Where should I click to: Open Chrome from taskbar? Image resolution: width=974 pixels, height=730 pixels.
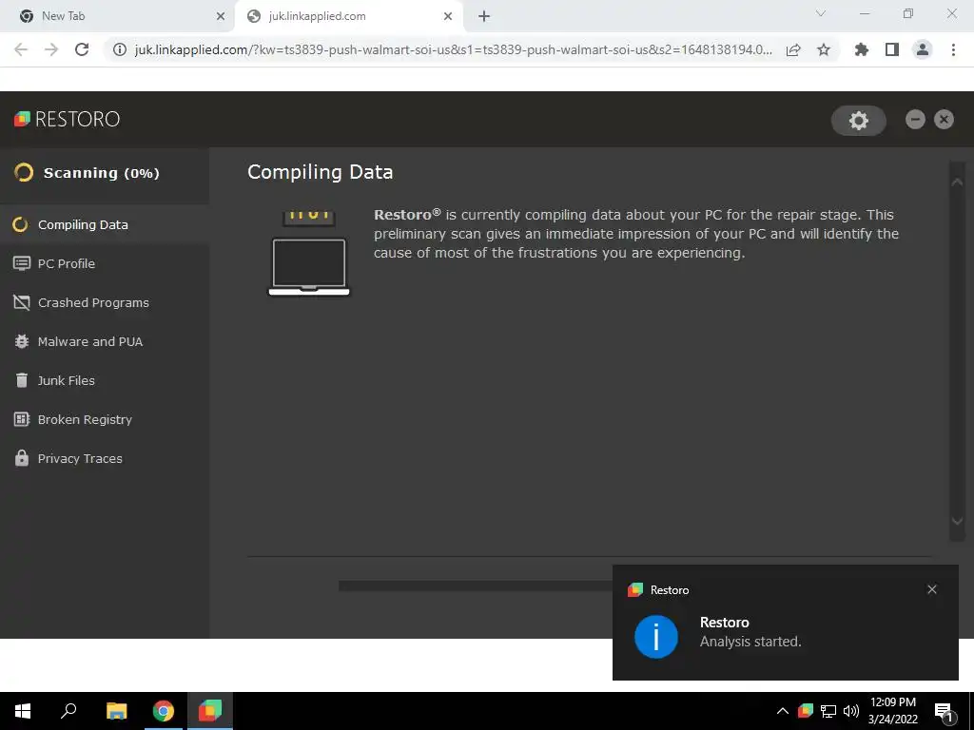pos(164,711)
